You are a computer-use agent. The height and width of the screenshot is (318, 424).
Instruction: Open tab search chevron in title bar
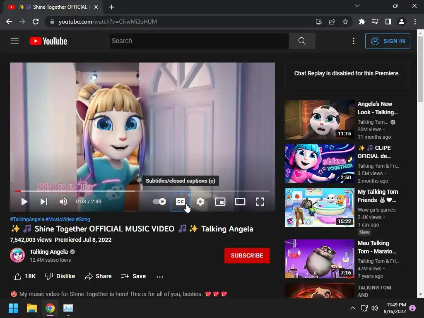[357, 6]
